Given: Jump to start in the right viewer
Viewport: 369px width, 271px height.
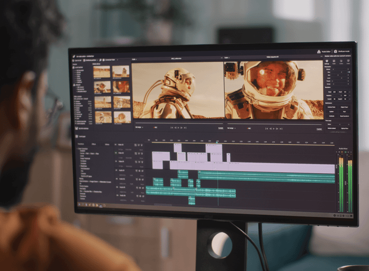Looking at the screenshot, I should pyautogui.click(x=267, y=129).
